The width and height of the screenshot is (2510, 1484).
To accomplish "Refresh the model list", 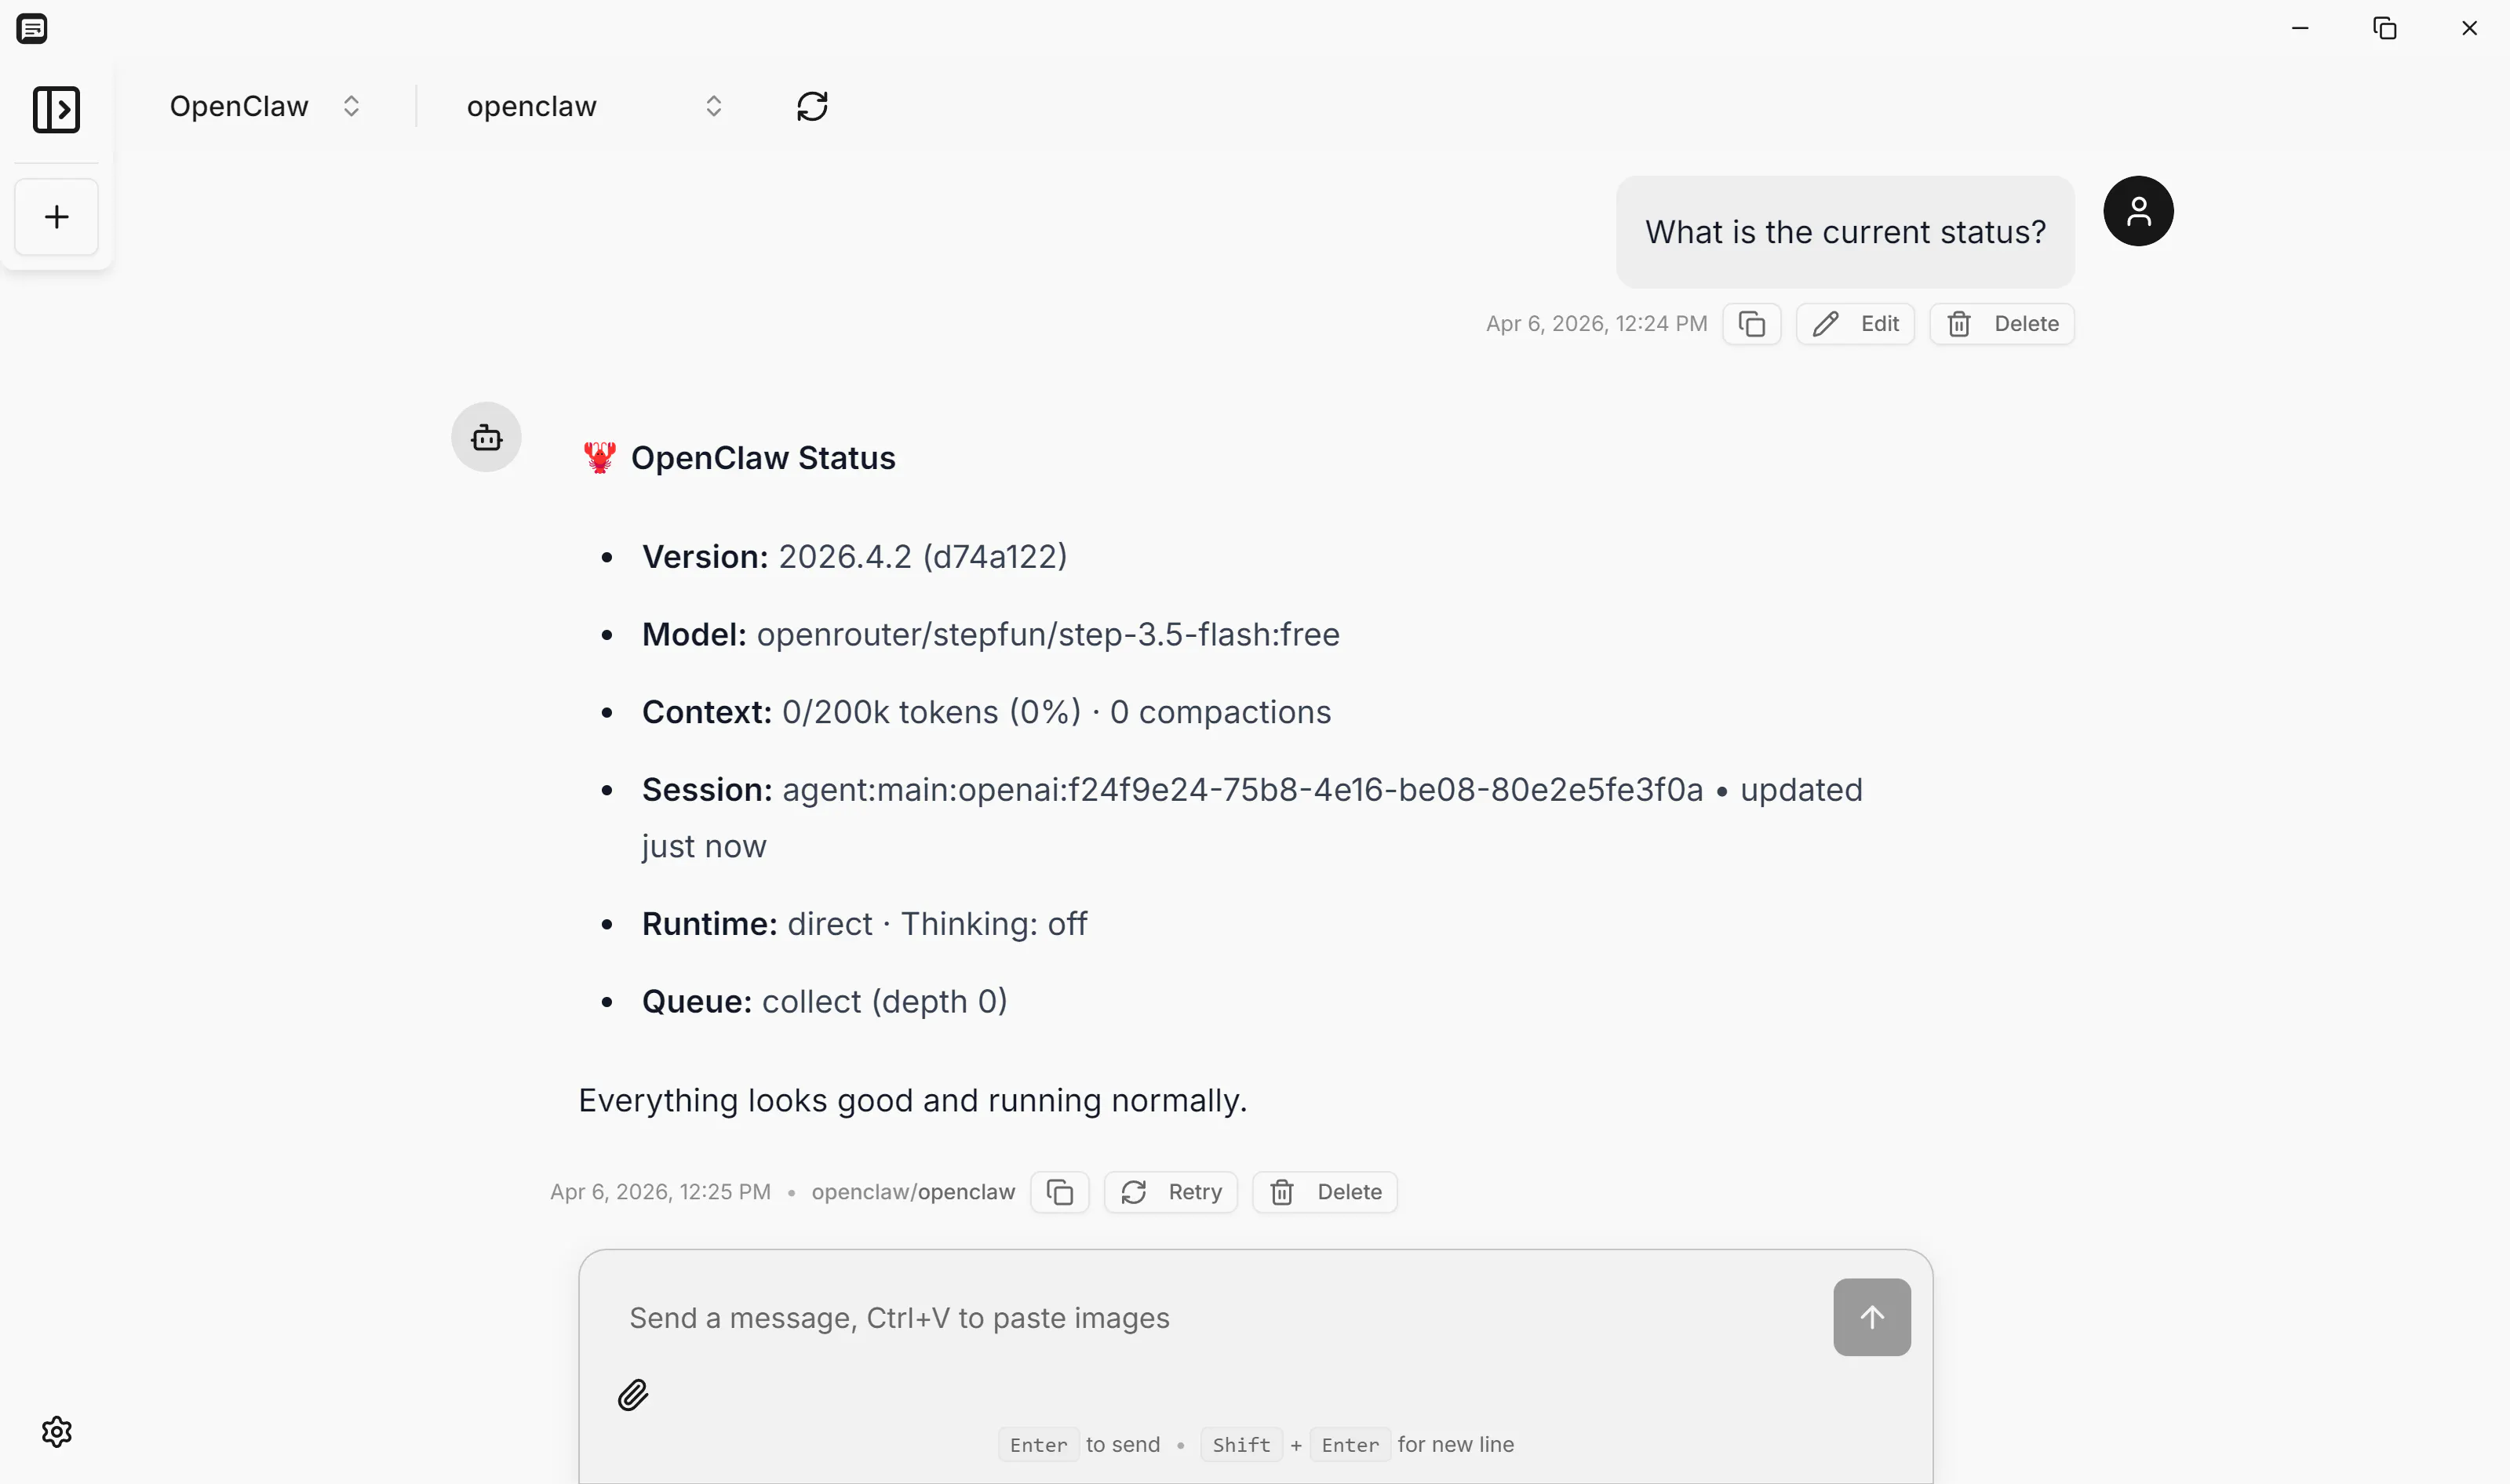I will point(812,106).
